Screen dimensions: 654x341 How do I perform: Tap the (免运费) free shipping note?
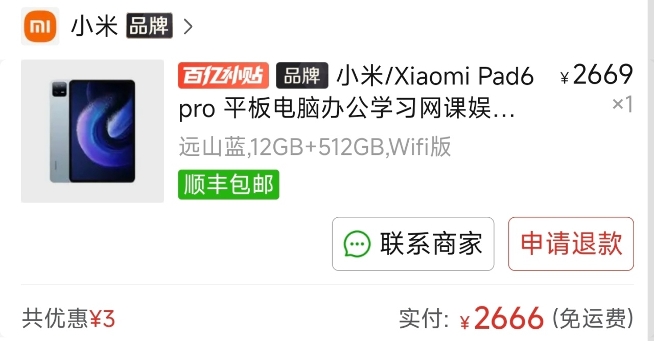(593, 319)
